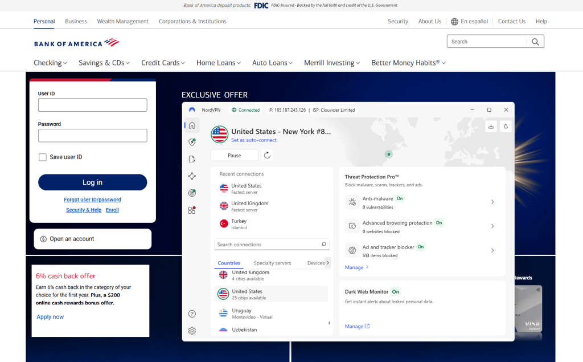This screenshot has width=583, height=362.
Task: Expand the Auto Loans menu
Action: tap(272, 63)
